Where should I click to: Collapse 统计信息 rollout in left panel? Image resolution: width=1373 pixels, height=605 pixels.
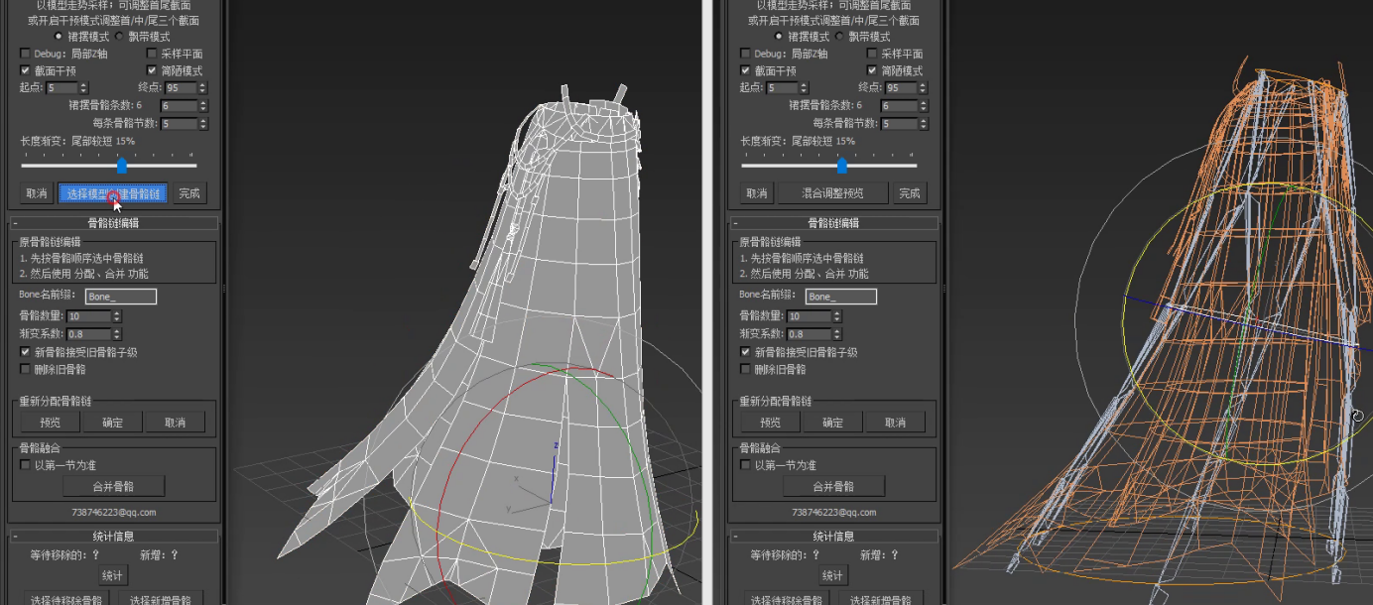[x=113, y=537]
